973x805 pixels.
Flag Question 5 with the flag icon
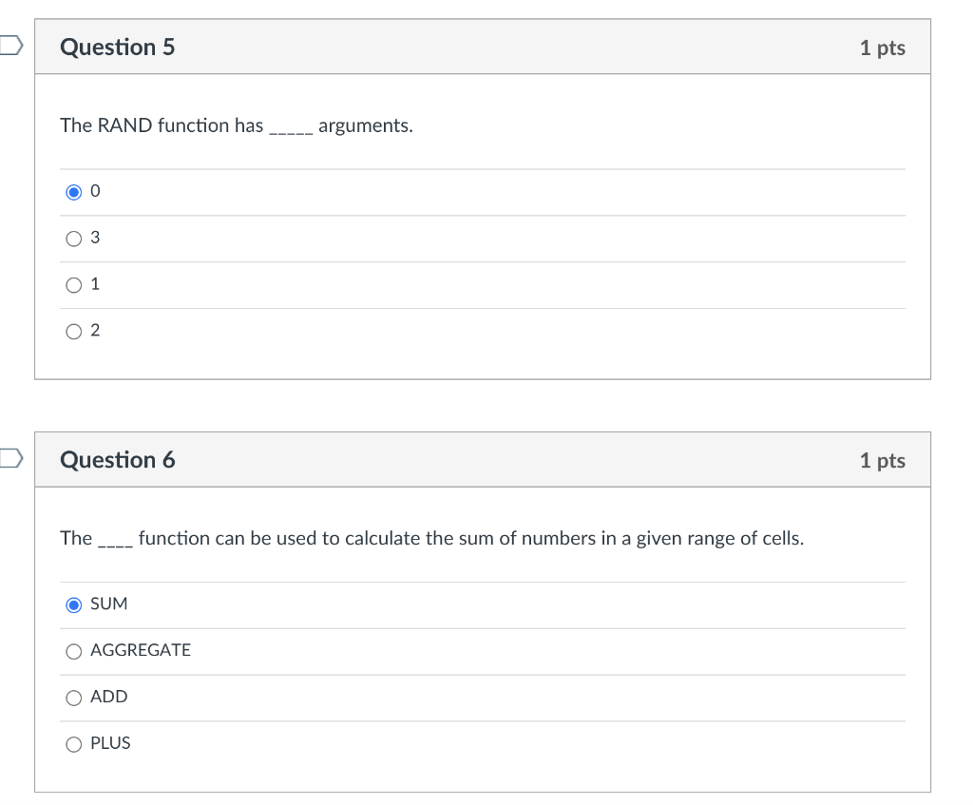tap(10, 46)
